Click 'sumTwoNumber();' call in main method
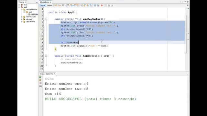 (71, 63)
